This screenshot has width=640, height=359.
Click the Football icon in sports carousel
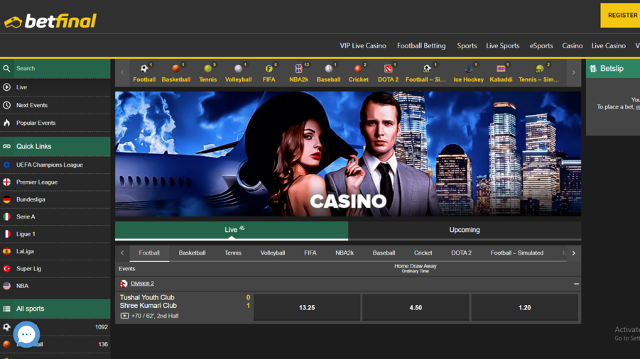(x=144, y=70)
